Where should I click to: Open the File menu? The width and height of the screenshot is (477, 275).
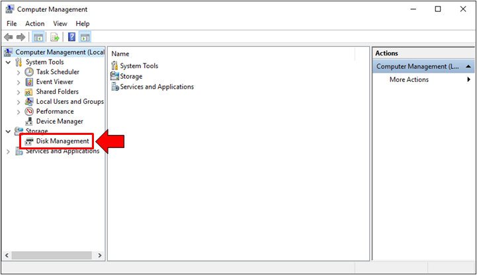pyautogui.click(x=12, y=24)
